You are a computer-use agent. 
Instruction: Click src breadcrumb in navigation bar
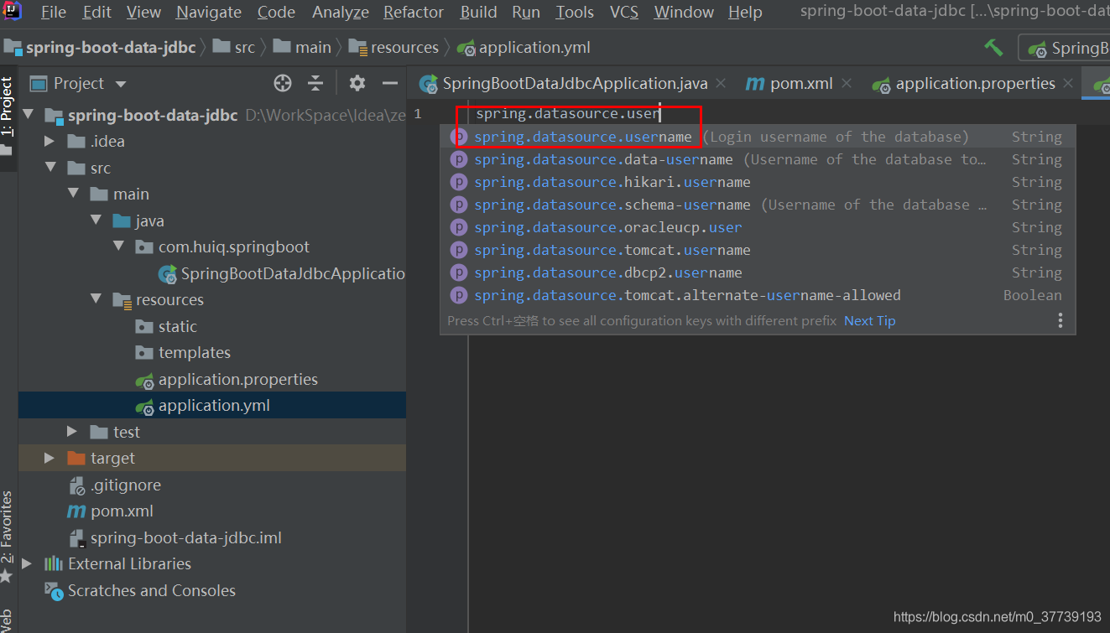[235, 48]
